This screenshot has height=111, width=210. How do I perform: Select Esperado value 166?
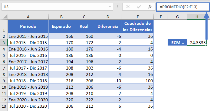point(61,36)
